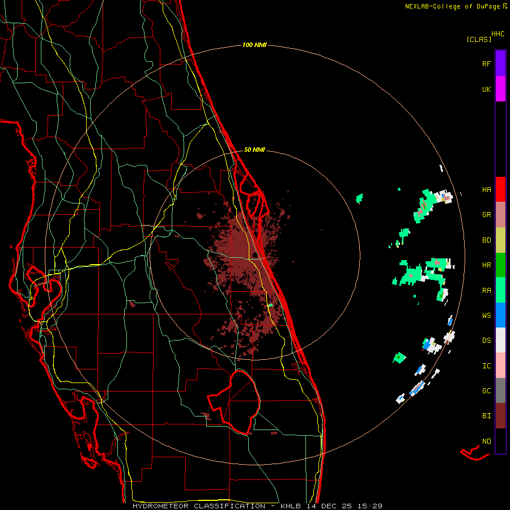Click the RF purple legend color swatch
Image resolution: width=510 pixels, height=510 pixels.
(500, 63)
